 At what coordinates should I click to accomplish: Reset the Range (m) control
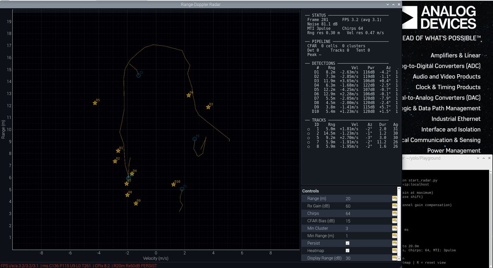point(394,198)
